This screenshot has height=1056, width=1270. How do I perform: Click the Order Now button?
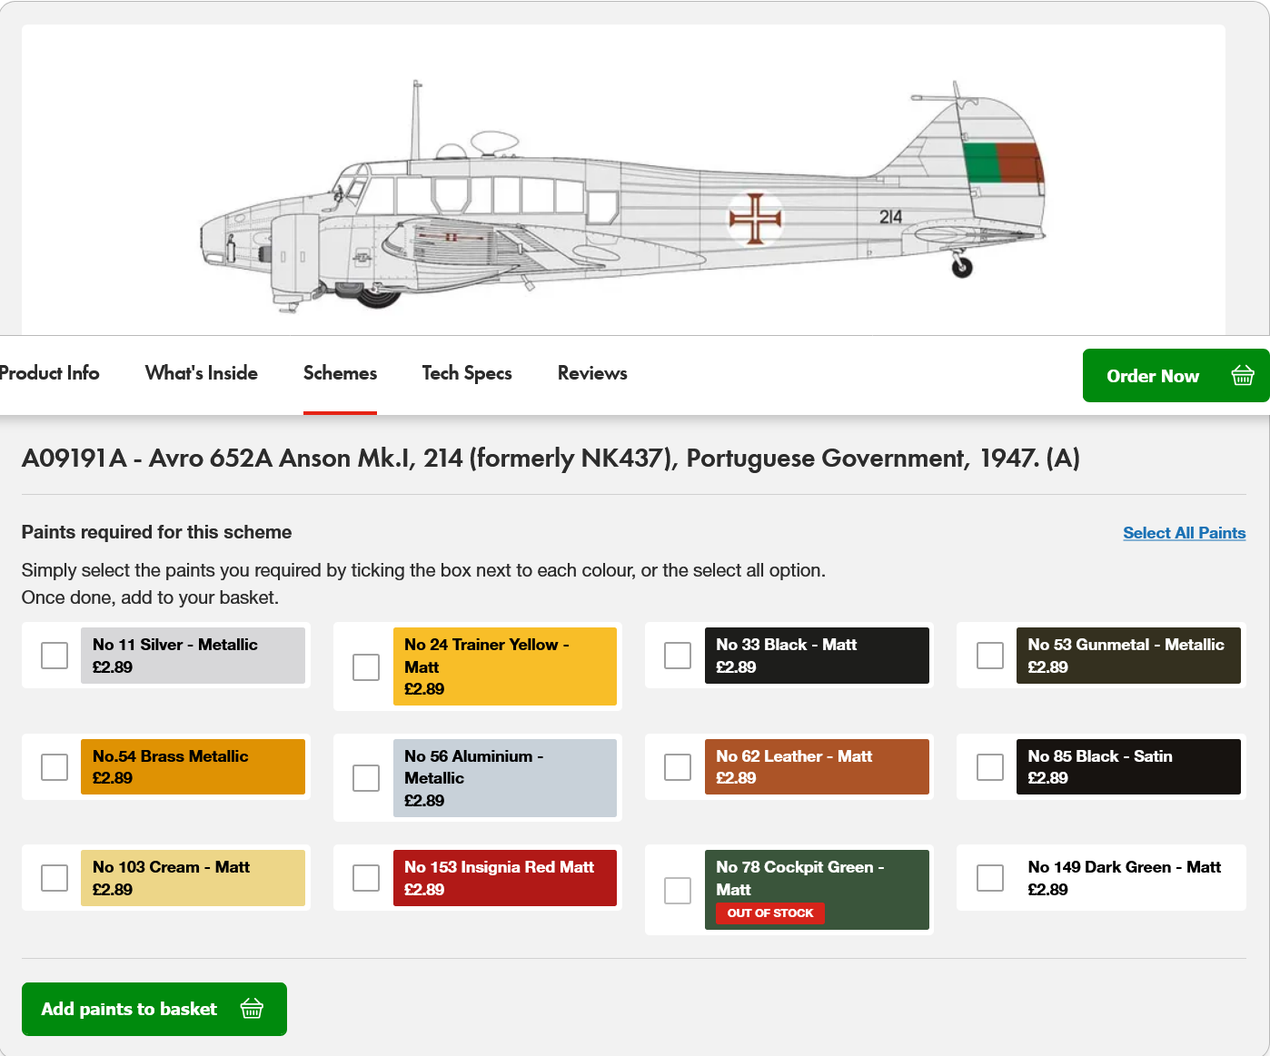click(x=1176, y=375)
